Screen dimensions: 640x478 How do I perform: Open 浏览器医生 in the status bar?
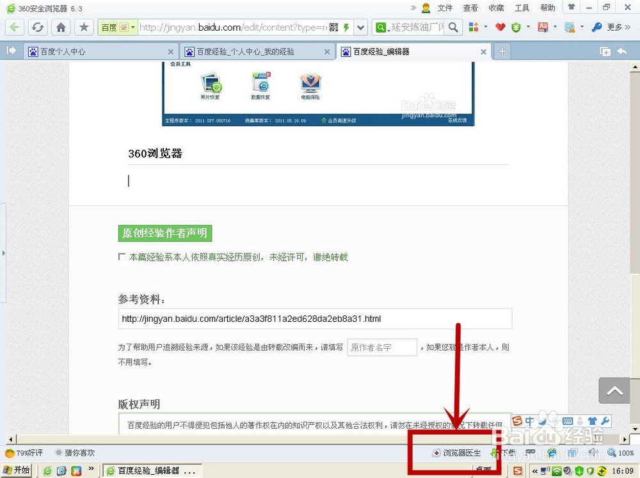(x=457, y=452)
